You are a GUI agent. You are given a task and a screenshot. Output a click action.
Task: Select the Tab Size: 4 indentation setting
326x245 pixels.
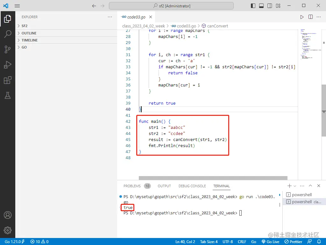click(209, 241)
